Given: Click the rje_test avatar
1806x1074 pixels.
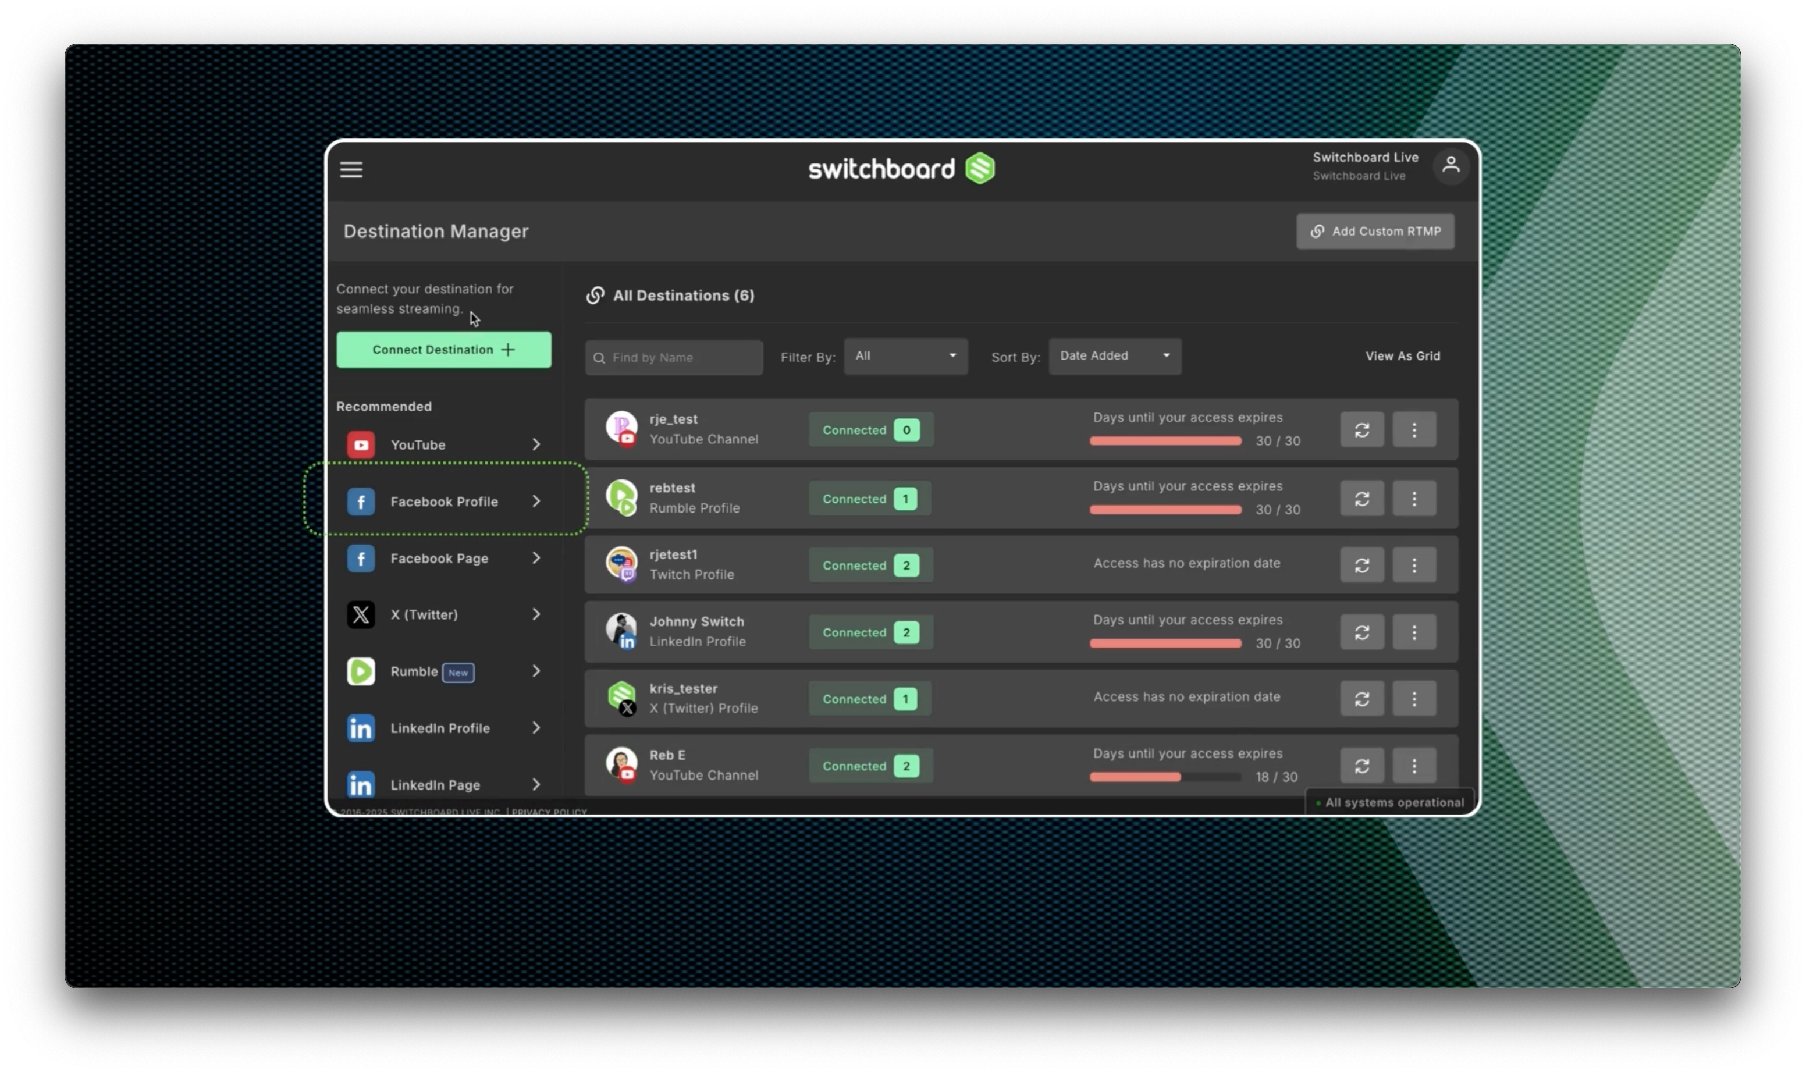Looking at the screenshot, I should click(x=621, y=428).
